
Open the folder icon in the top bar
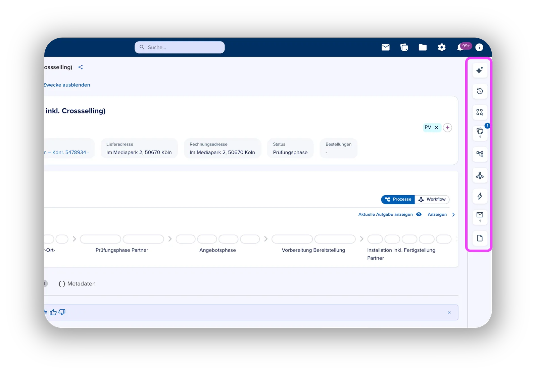pos(423,47)
